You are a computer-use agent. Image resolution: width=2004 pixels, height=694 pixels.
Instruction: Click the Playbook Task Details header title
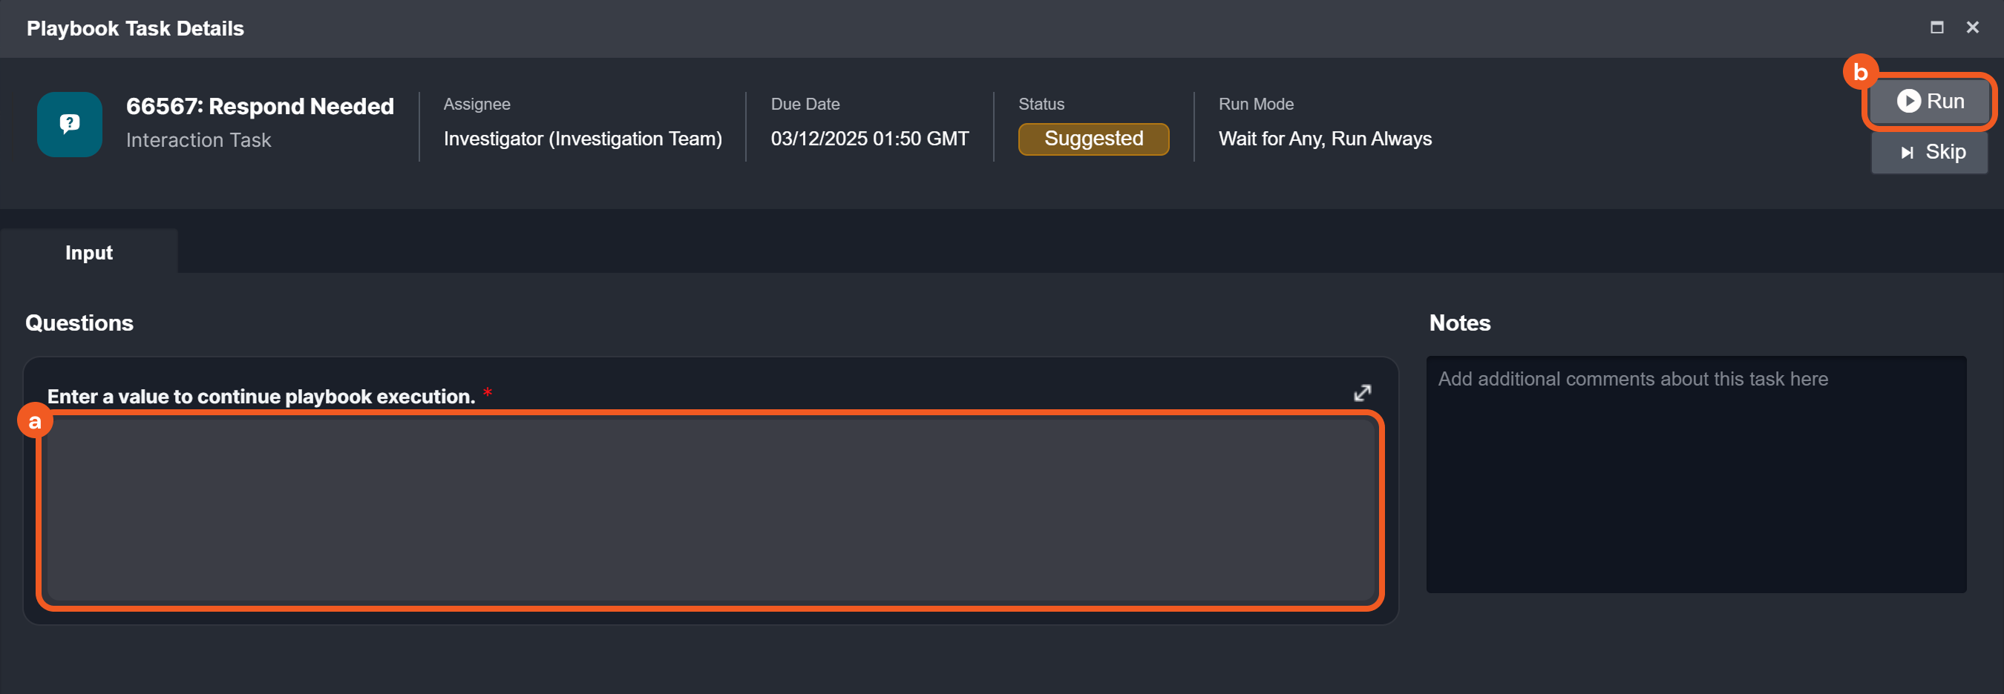pyautogui.click(x=135, y=29)
